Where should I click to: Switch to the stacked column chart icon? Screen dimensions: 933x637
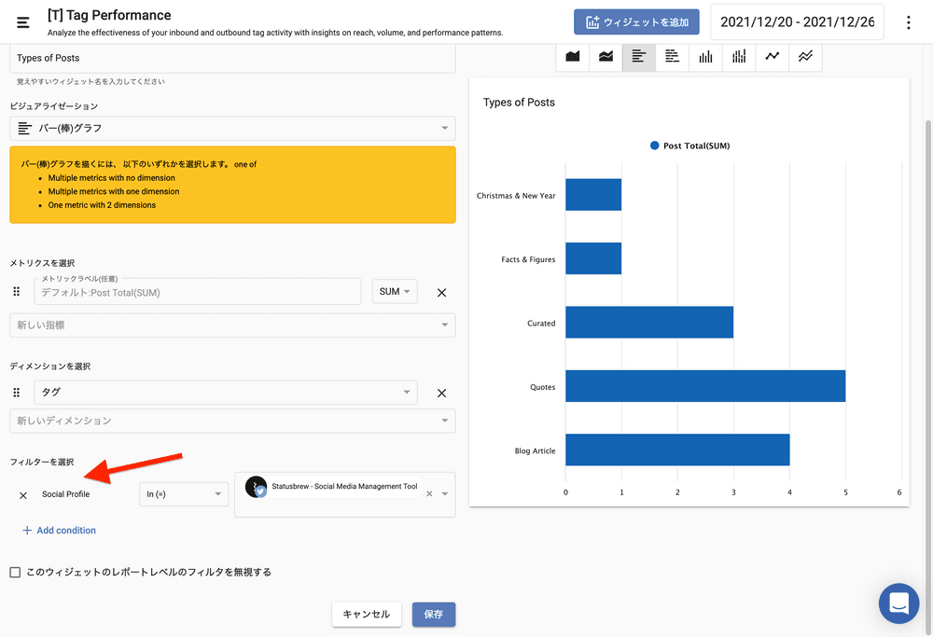739,57
